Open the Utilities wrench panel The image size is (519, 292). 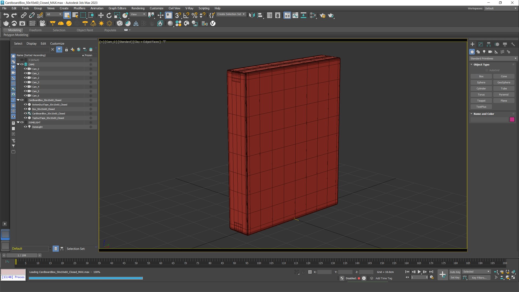click(x=513, y=44)
